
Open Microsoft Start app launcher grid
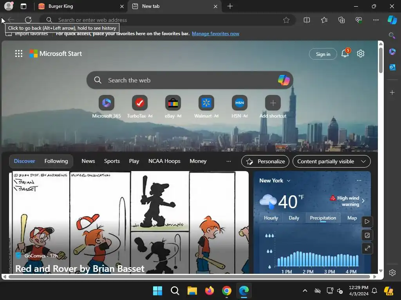(x=19, y=54)
